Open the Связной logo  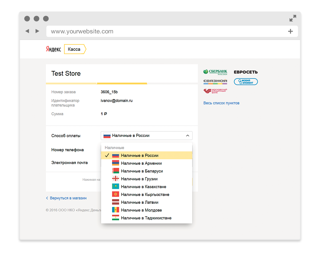point(215,82)
